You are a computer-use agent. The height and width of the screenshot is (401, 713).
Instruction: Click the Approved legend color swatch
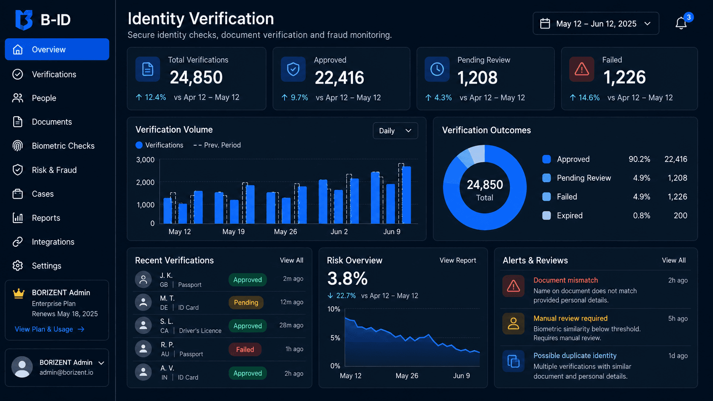coord(546,159)
